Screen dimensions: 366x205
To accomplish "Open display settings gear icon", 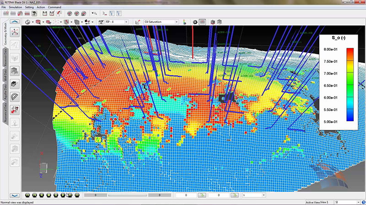I will (x=195, y=22).
